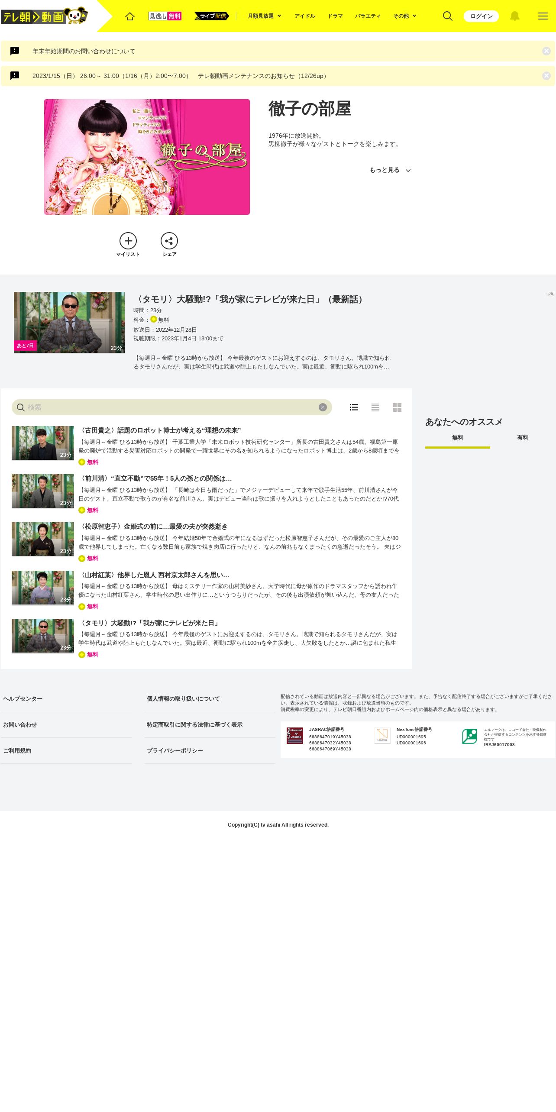Add show to マイリスト
Screen dimensions: 556x1112
point(128,245)
